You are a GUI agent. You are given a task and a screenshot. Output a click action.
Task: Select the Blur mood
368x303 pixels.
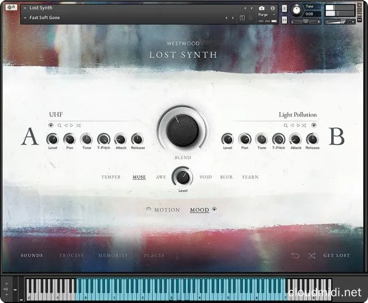(226, 177)
